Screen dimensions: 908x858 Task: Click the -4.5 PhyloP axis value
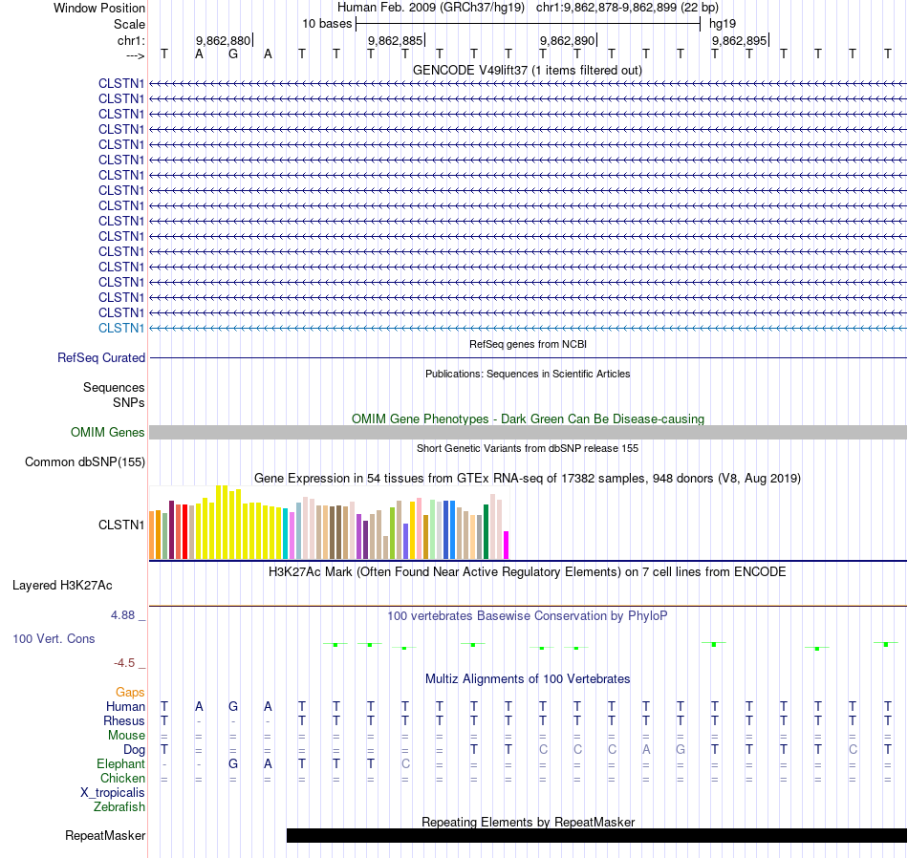click(124, 663)
